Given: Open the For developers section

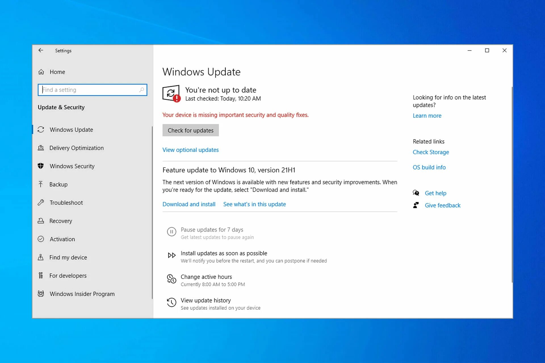Looking at the screenshot, I should coord(68,276).
